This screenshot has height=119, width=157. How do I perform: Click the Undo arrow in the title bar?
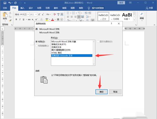click(10, 3)
